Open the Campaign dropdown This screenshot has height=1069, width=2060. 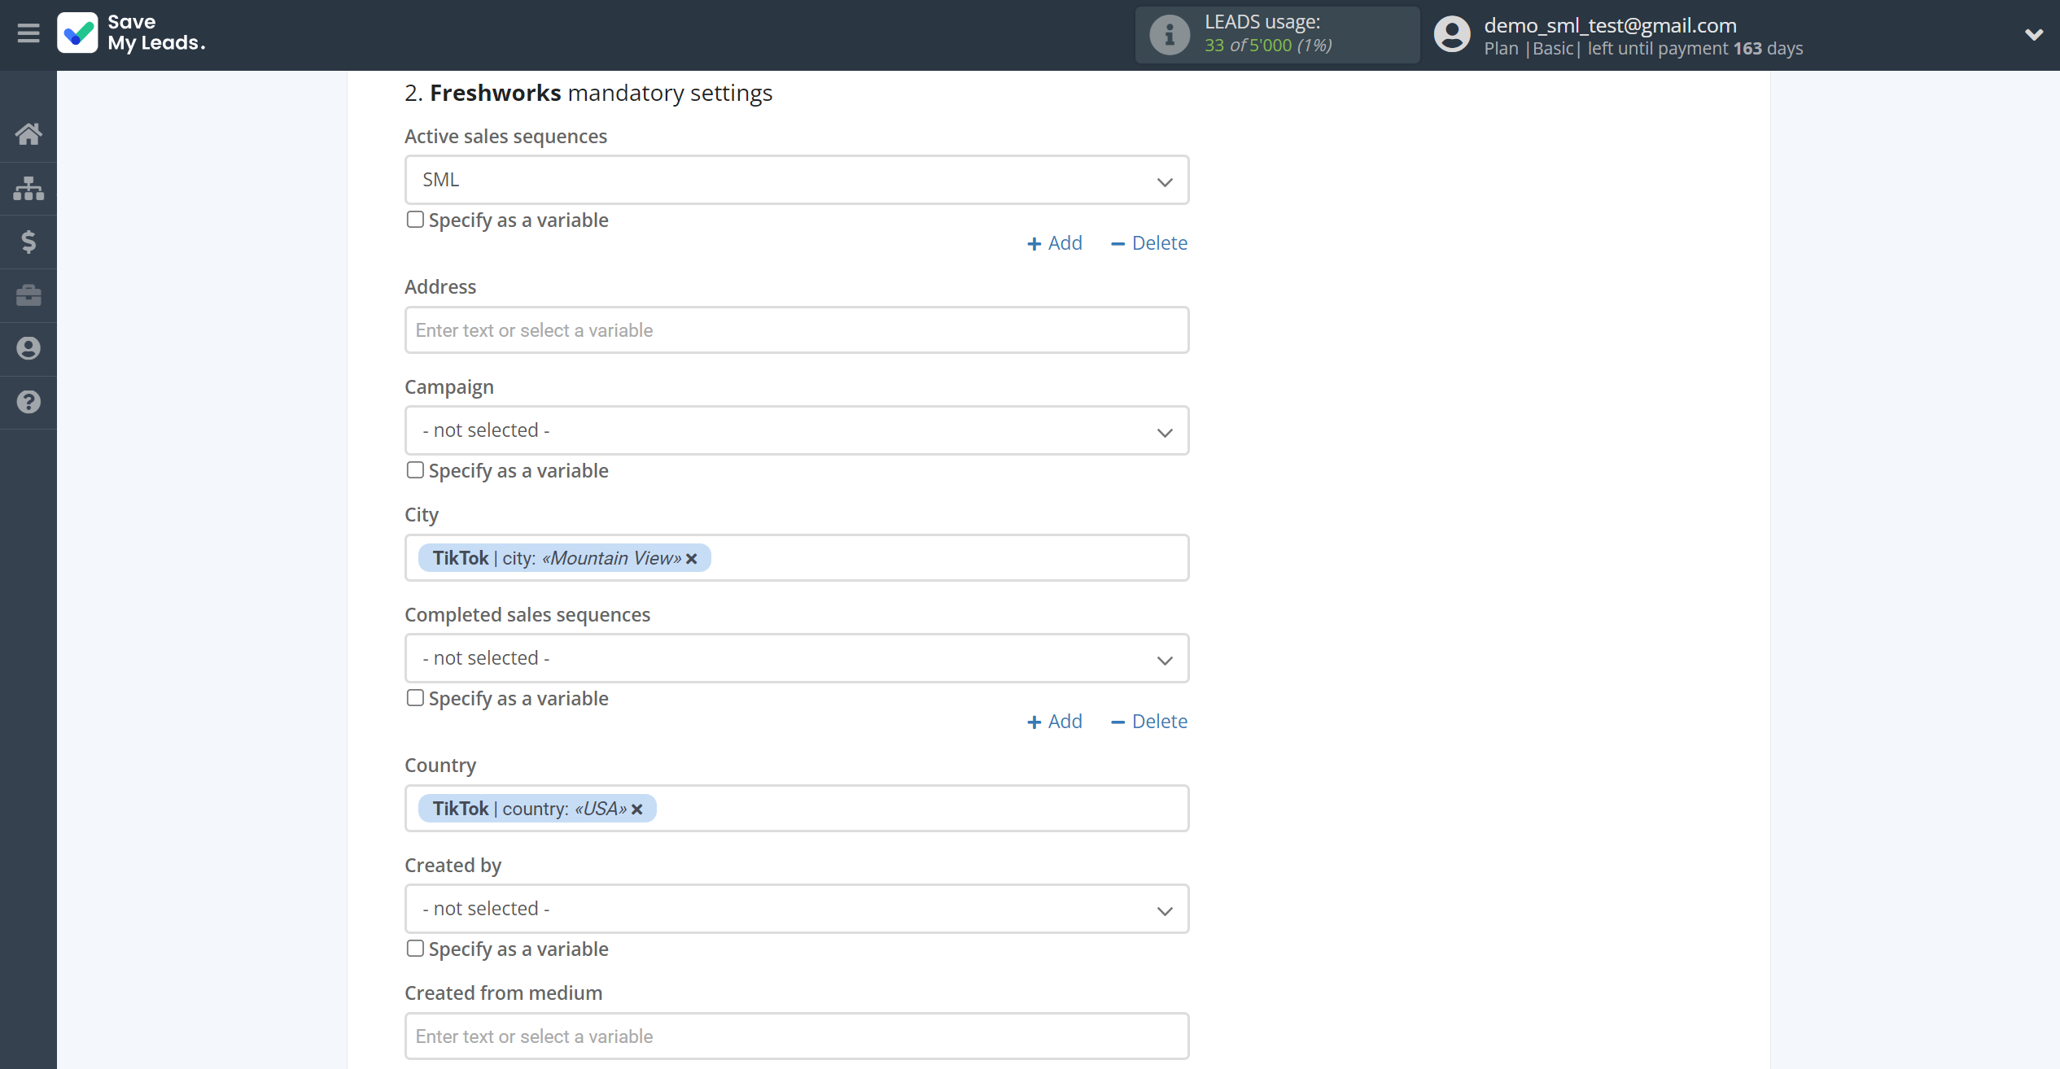click(797, 430)
